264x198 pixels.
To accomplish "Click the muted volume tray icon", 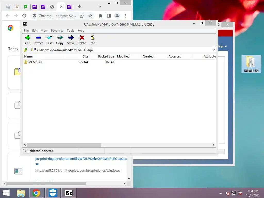I will pyautogui.click(x=227, y=193).
